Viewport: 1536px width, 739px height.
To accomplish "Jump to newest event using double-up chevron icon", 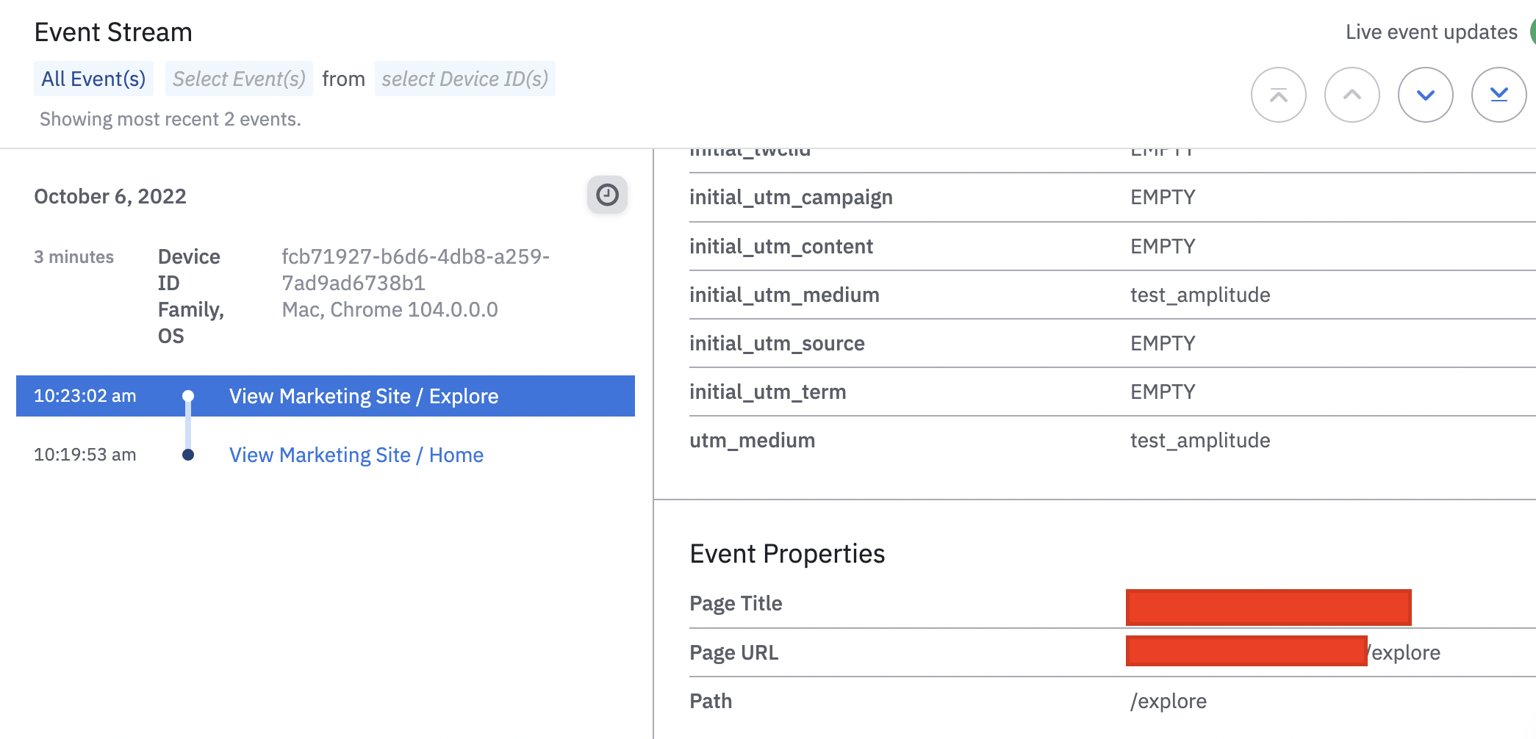I will pyautogui.click(x=1279, y=94).
